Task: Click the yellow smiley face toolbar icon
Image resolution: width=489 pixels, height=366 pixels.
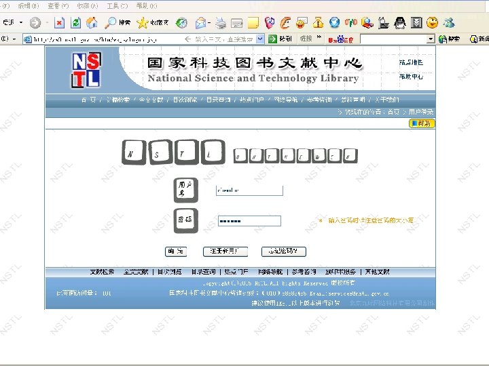Action: tap(432, 22)
